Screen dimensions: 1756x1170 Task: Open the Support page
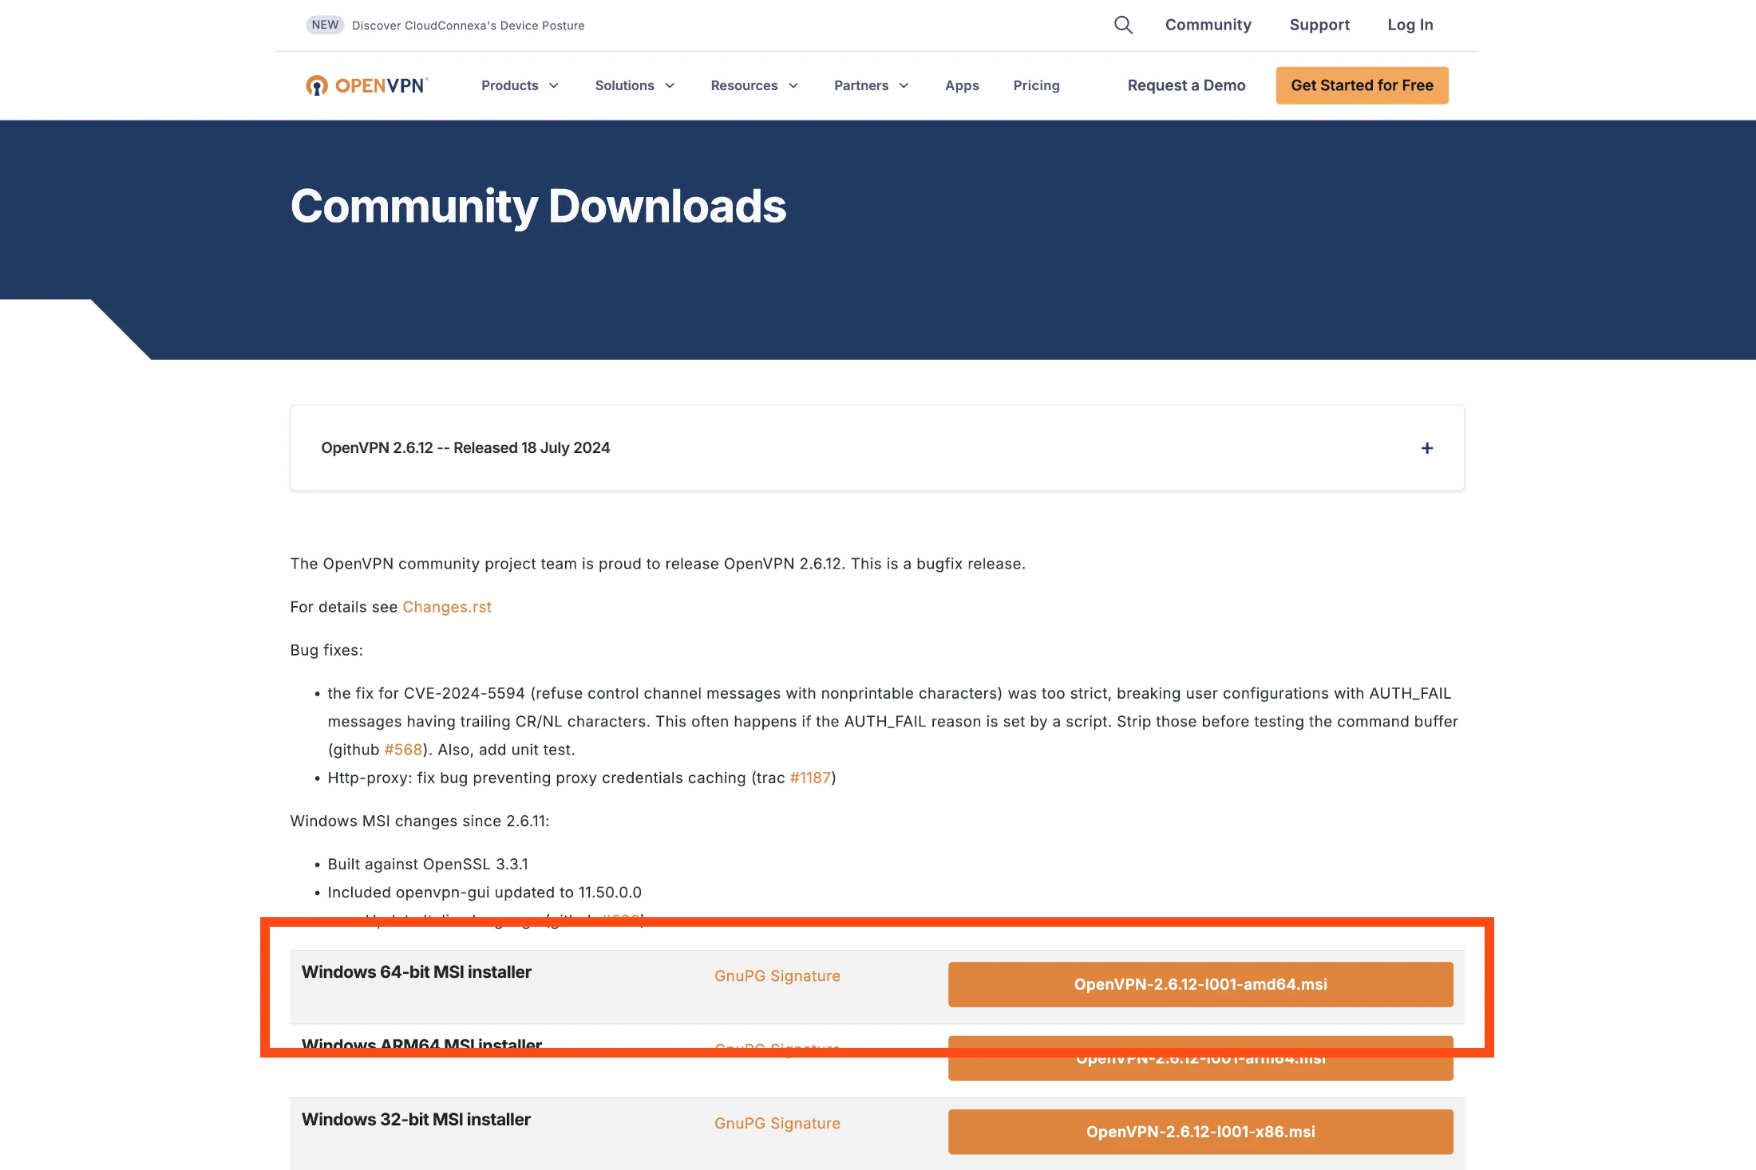(x=1319, y=25)
